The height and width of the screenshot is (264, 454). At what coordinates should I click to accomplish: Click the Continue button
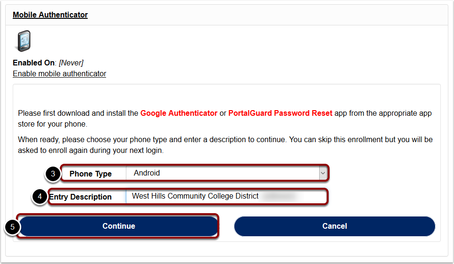(119, 226)
